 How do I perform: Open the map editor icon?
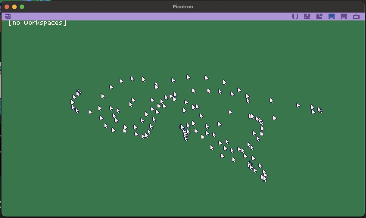(319, 16)
